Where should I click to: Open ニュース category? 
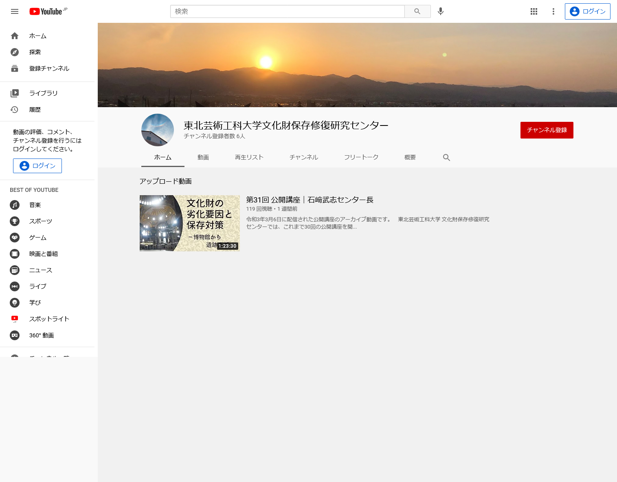click(x=47, y=270)
